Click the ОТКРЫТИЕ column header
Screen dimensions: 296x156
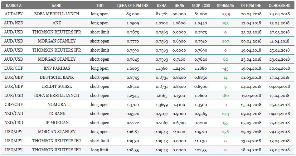point(251,6)
